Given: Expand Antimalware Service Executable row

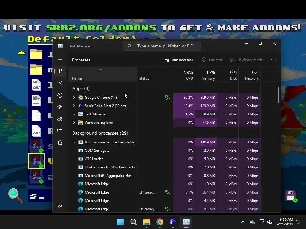Looking at the screenshot, I should 74,142.
